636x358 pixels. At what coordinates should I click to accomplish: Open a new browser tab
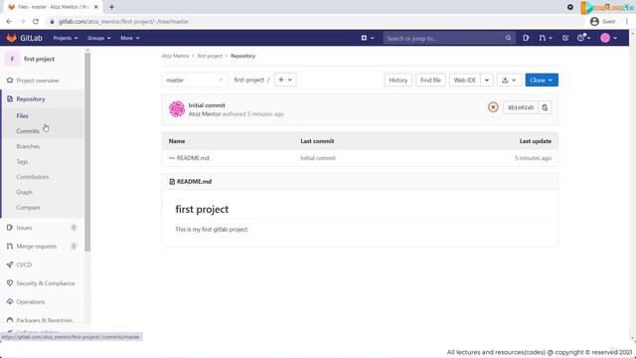[x=111, y=7]
